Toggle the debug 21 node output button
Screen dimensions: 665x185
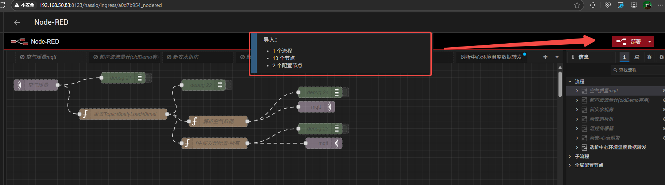(x=148, y=78)
